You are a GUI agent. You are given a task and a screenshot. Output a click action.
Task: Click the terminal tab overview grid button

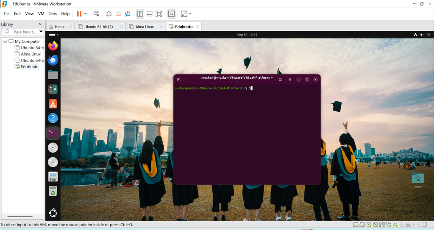click(x=281, y=80)
